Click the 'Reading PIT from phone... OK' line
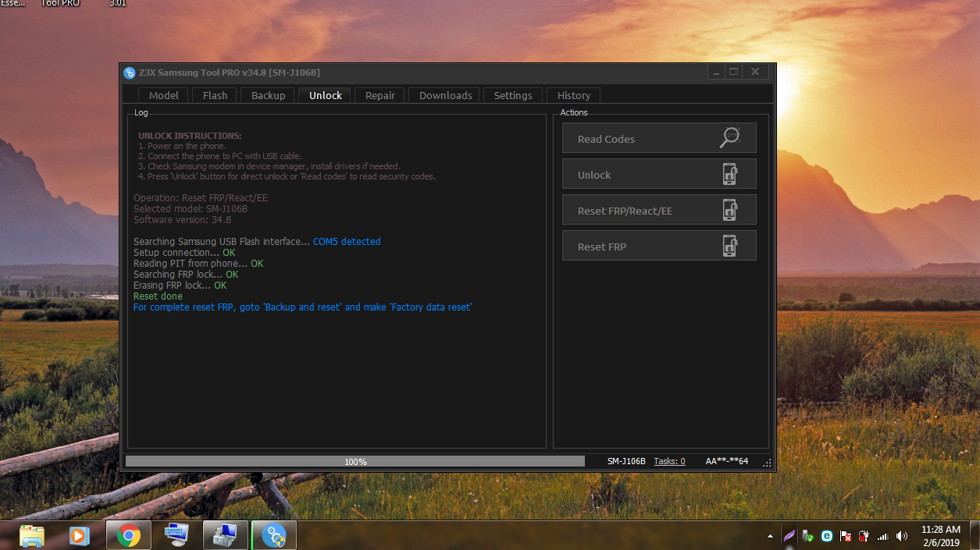The image size is (980, 550). coord(198,264)
